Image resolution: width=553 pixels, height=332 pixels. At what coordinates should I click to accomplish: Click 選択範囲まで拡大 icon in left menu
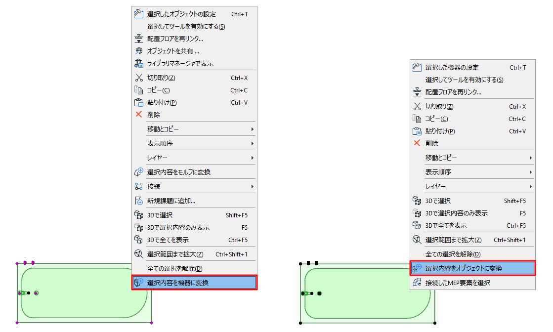click(138, 254)
